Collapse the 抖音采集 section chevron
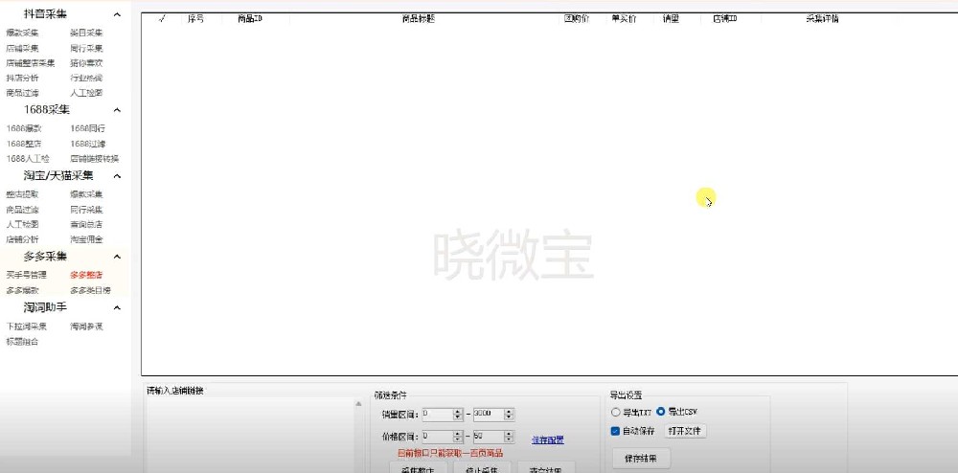Image resolution: width=958 pixels, height=473 pixels. [x=117, y=14]
